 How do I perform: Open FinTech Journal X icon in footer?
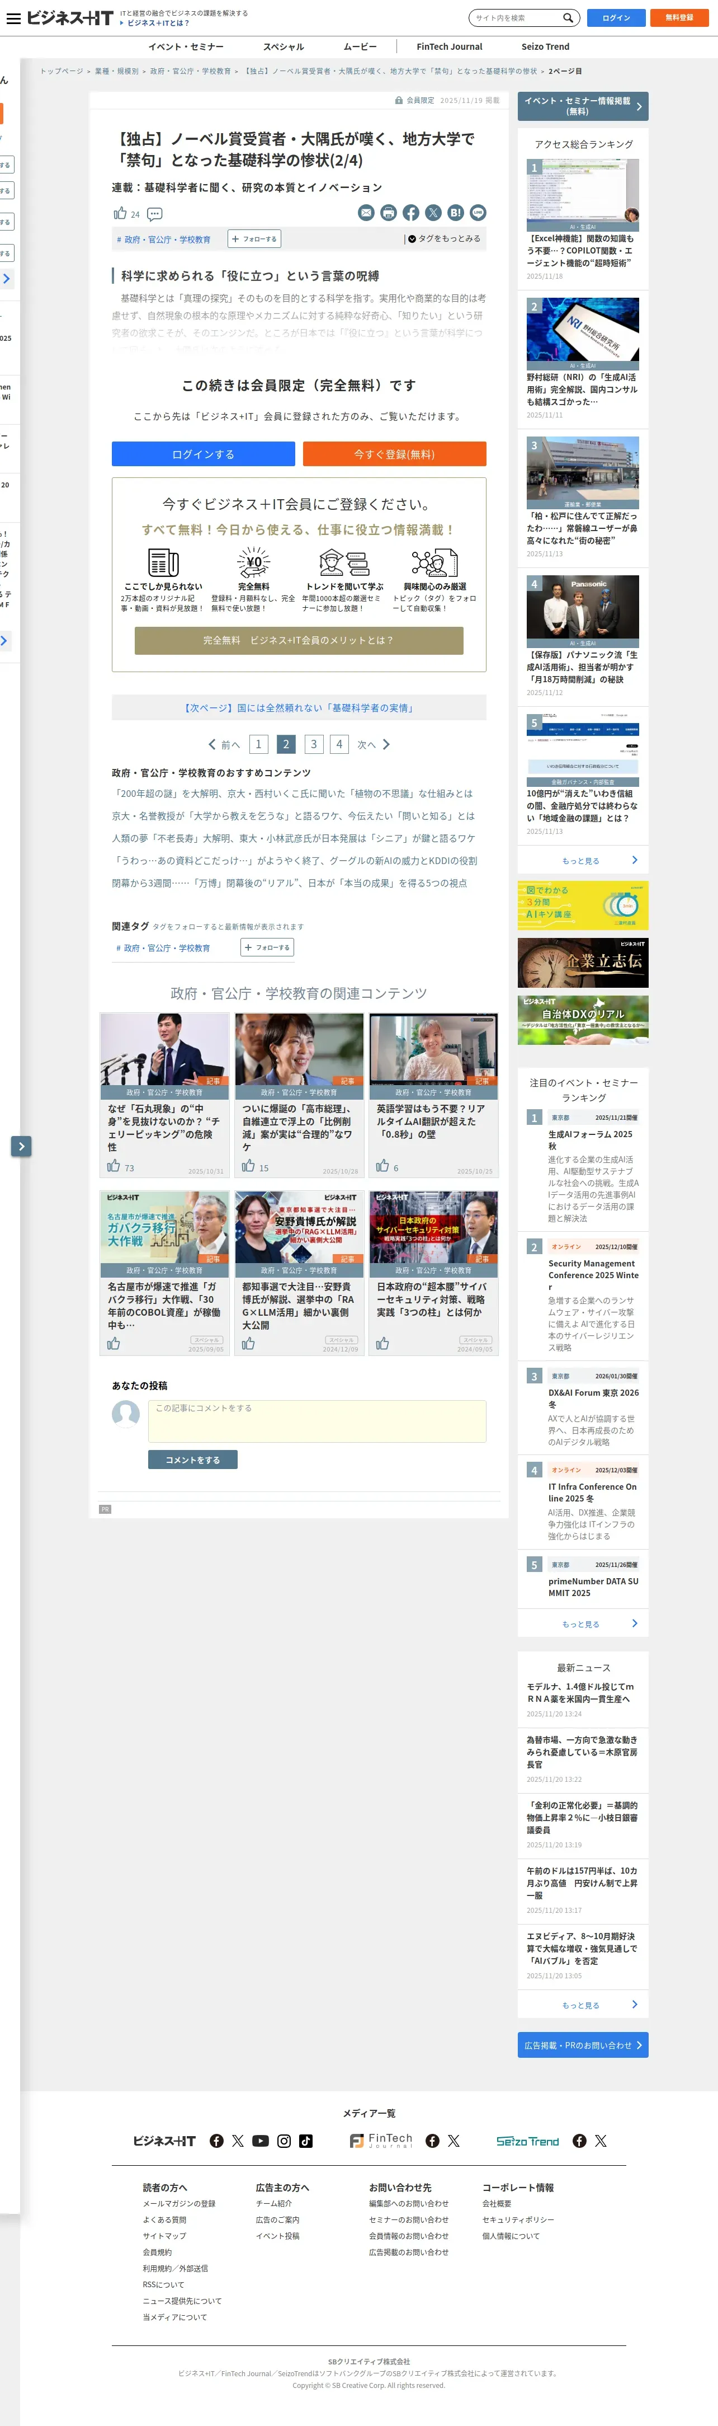pos(454,2141)
